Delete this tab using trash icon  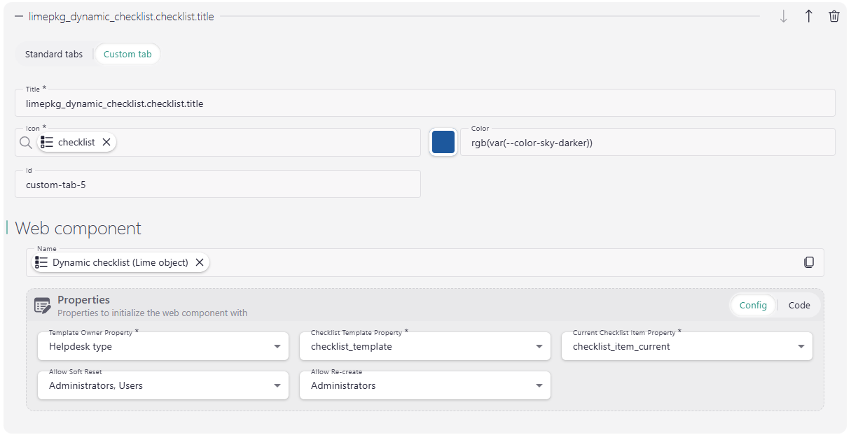[x=833, y=16]
